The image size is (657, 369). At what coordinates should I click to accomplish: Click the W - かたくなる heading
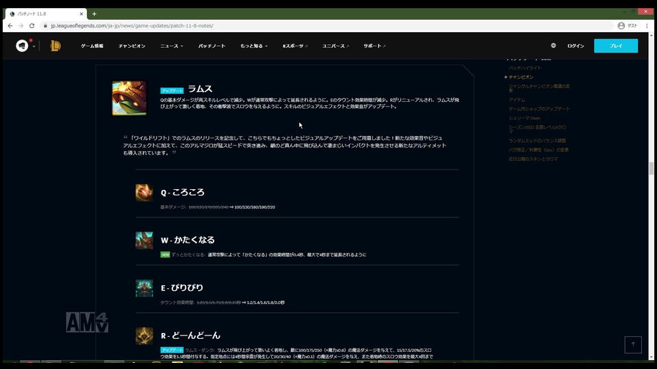(x=188, y=240)
